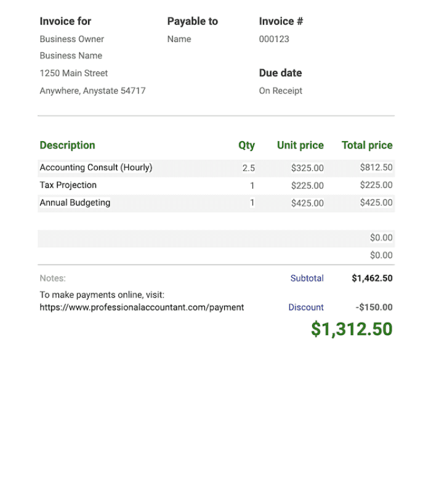The height and width of the screenshot is (493, 431).
Task: Open the professionalaccountant.com/payment link
Action: (x=142, y=308)
